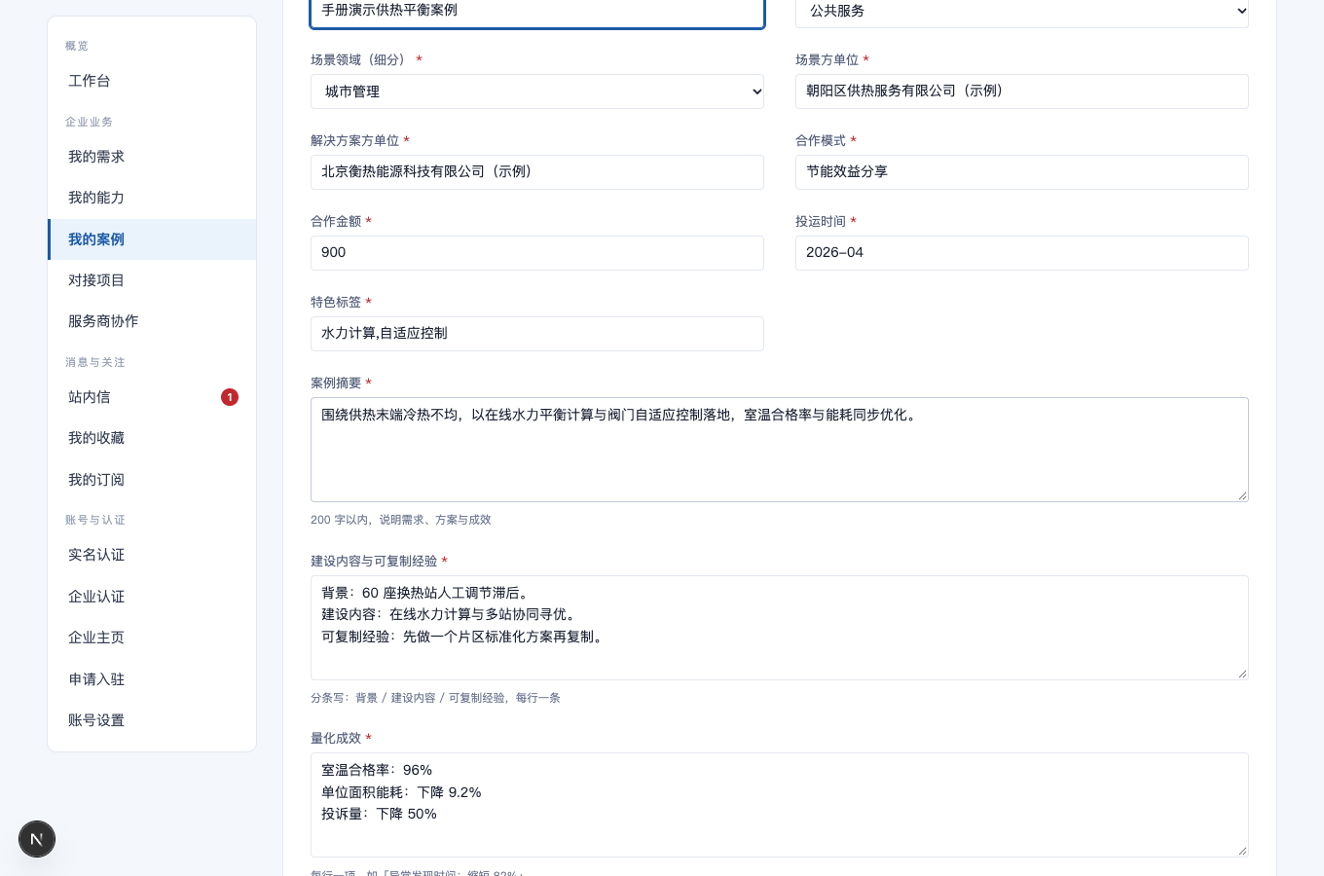
Task: Click the 特色标签 input field
Action: [537, 334]
